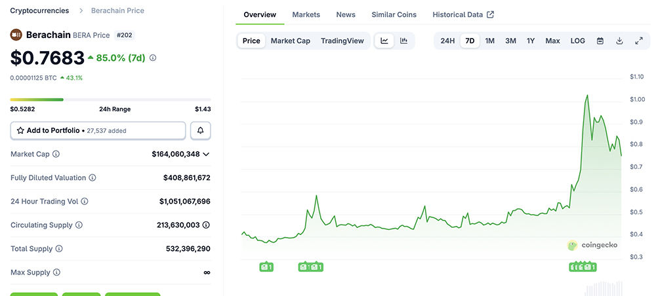Click the 24h Range progress bar
The width and height of the screenshot is (656, 296).
[x=110, y=100]
